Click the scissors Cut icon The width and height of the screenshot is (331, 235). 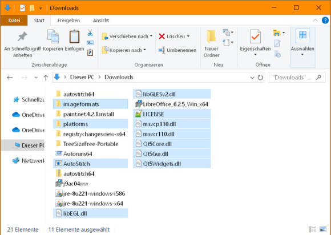pos(90,33)
